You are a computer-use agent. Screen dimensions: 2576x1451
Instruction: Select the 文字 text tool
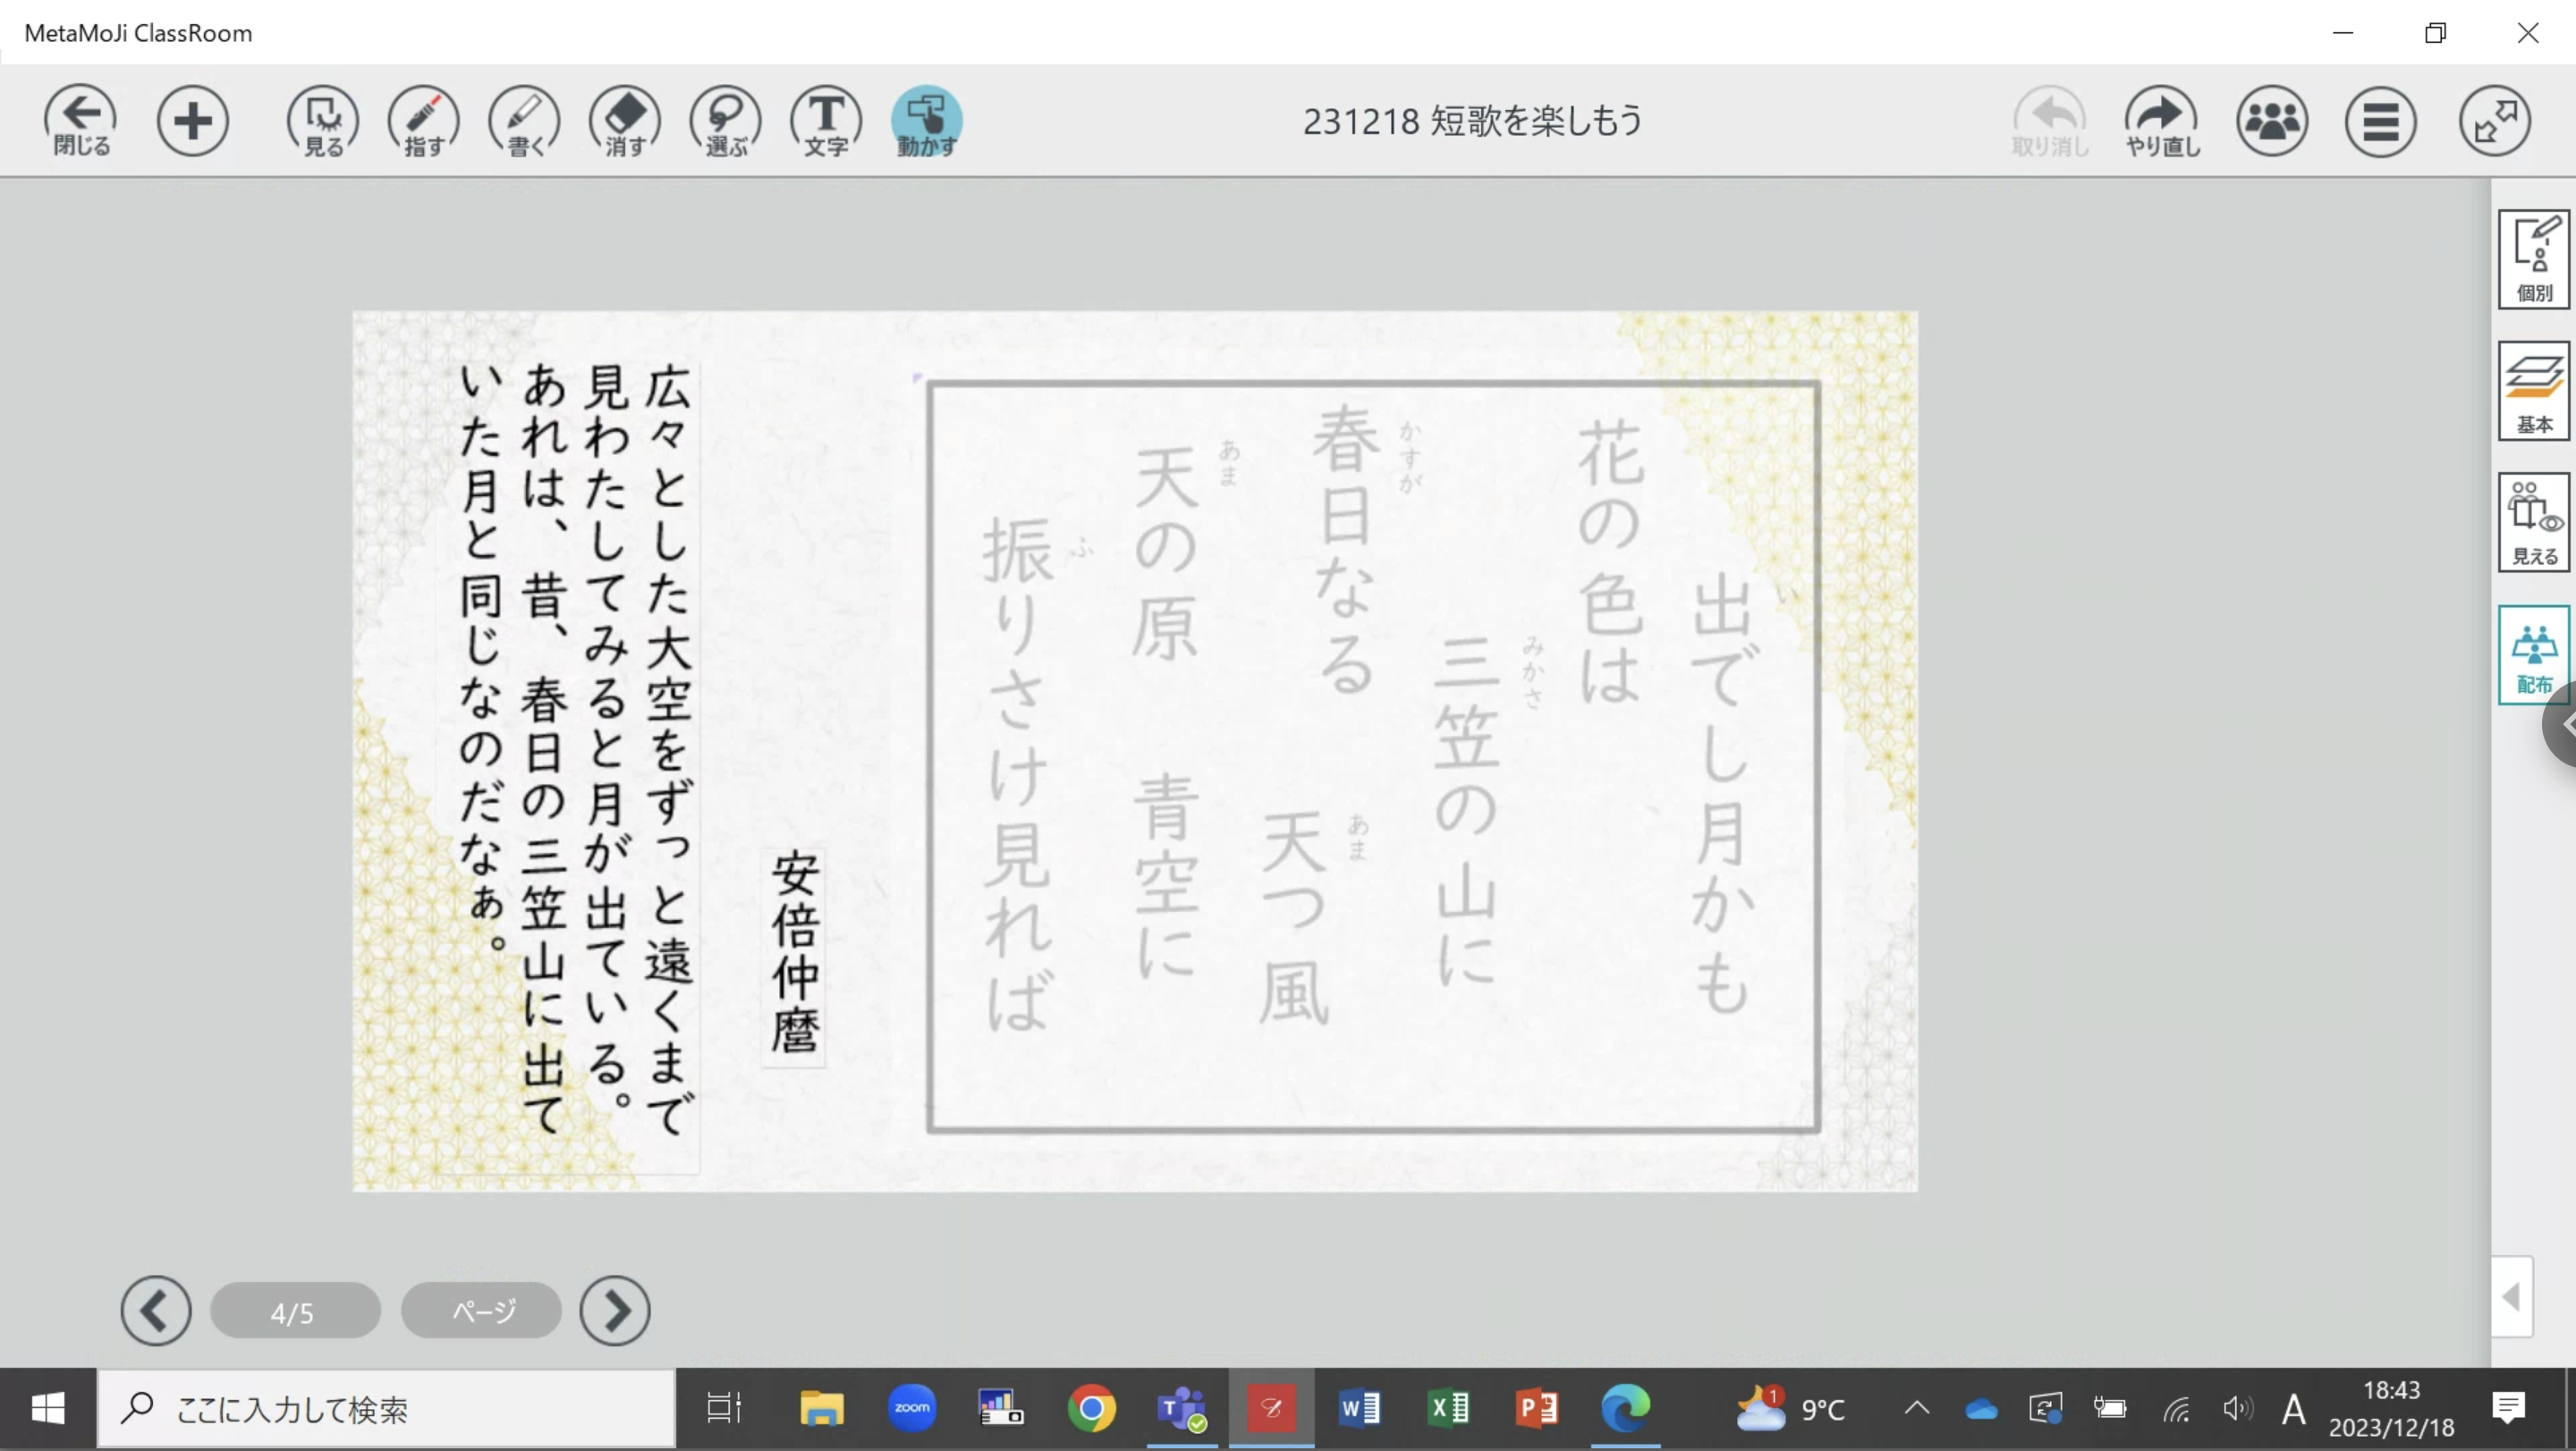[x=826, y=121]
